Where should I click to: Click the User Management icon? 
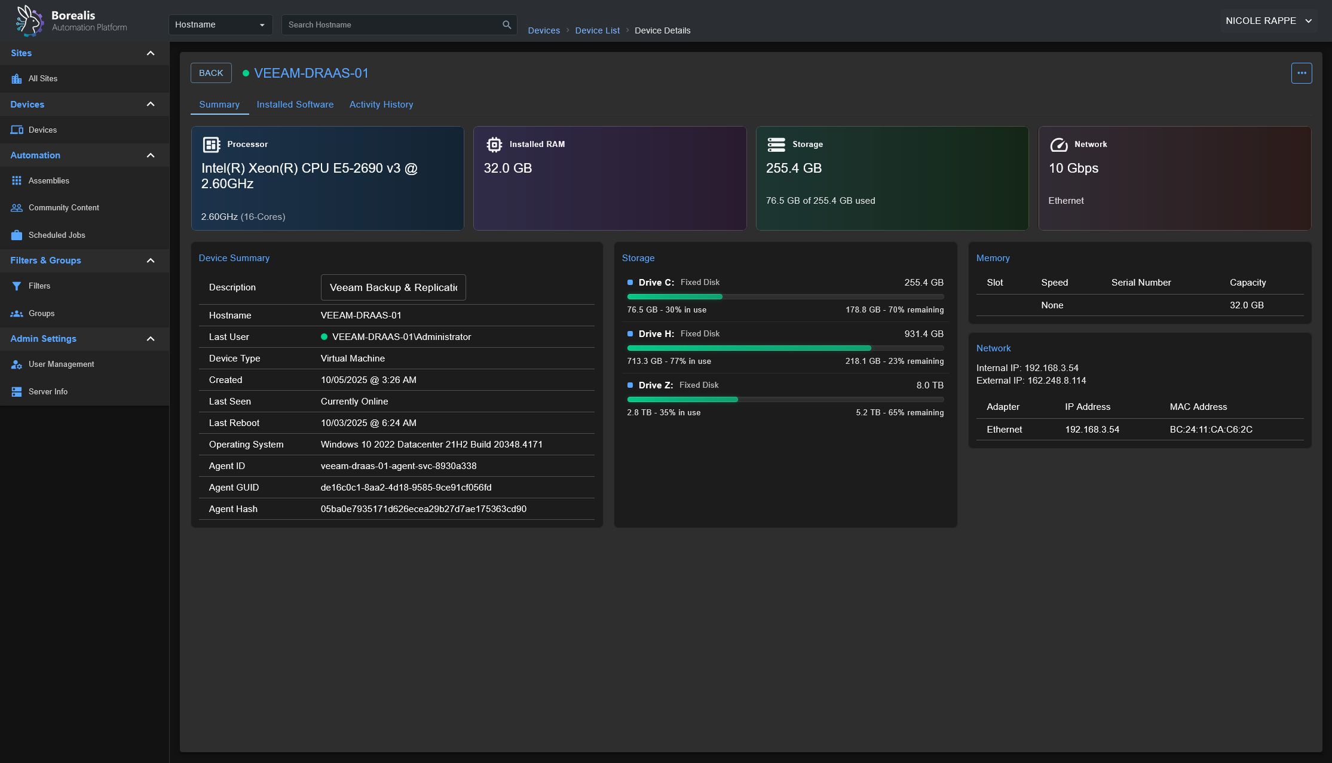pos(17,364)
